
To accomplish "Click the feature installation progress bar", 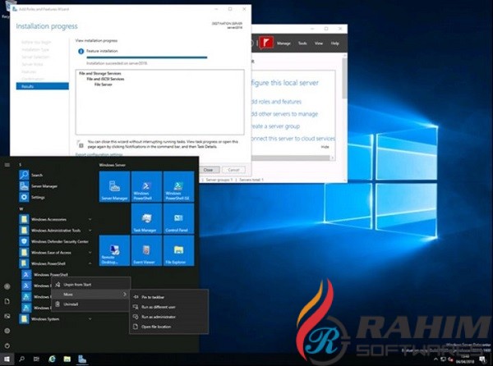I will pos(147,57).
